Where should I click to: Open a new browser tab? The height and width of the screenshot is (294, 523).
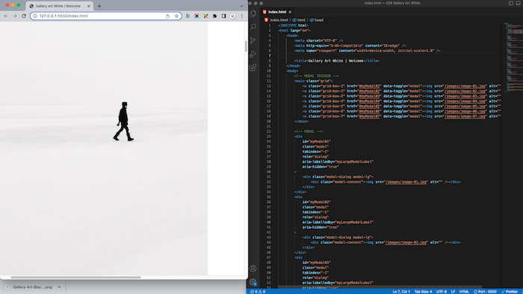[99, 6]
